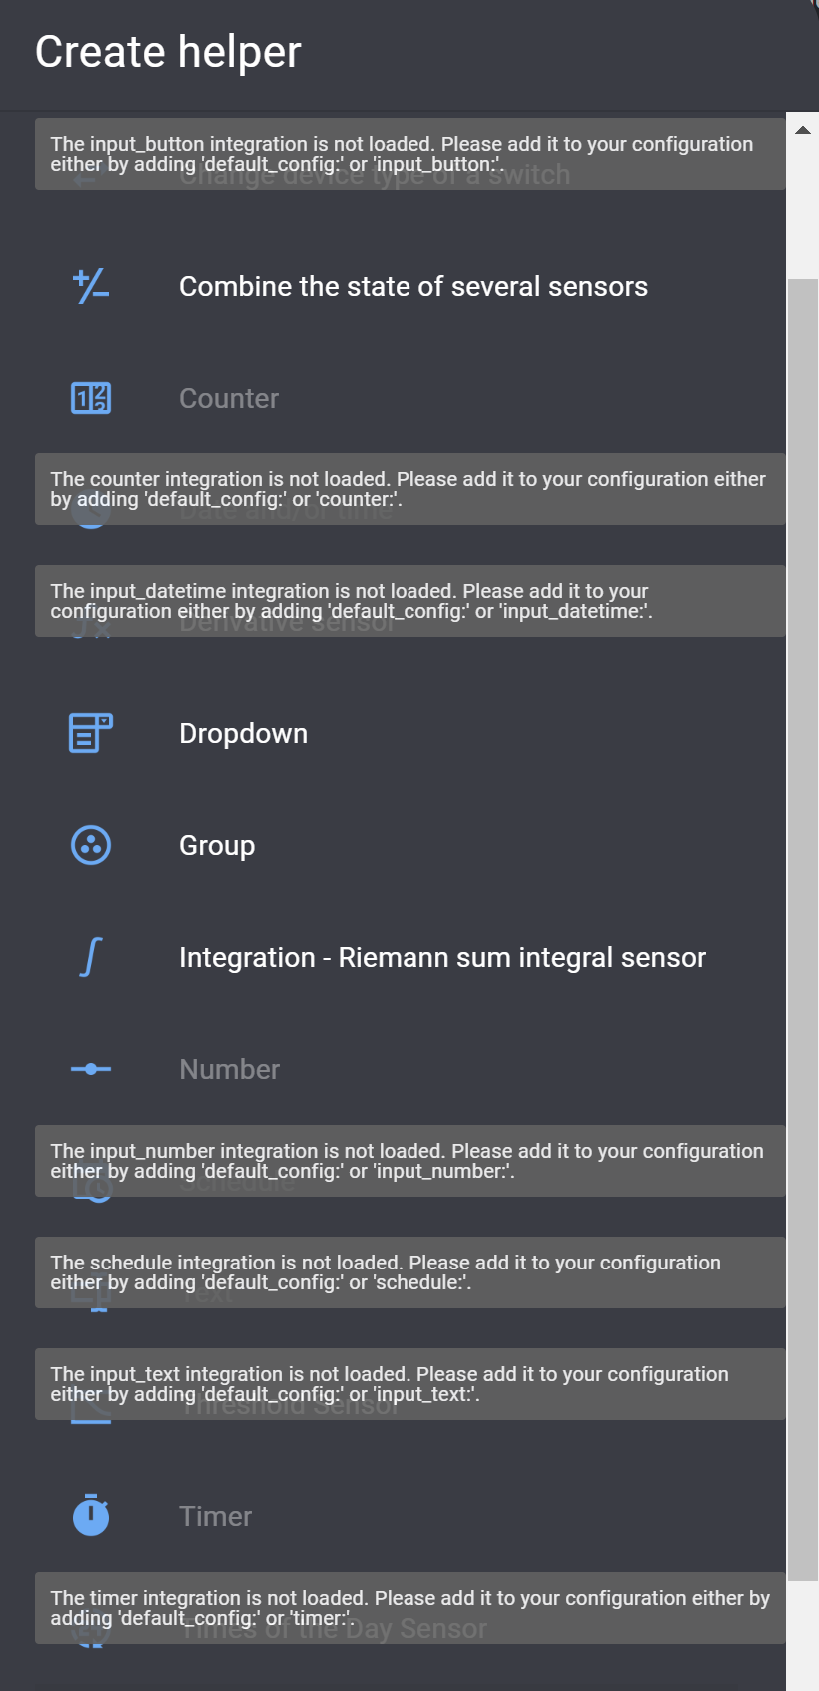Viewport: 819px width, 1691px height.
Task: Click the Riemann sum integral symbol icon
Action: point(90,957)
